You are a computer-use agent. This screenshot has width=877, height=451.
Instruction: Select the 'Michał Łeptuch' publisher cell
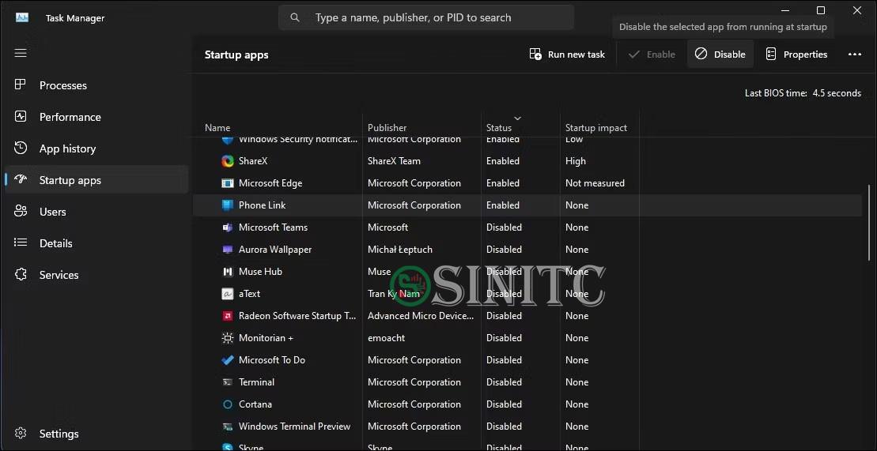(x=400, y=250)
